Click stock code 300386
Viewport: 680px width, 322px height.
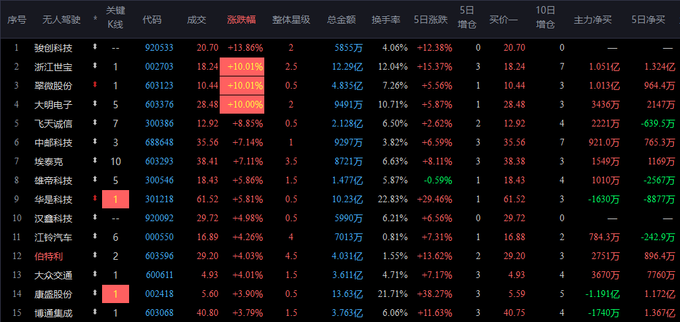(159, 124)
